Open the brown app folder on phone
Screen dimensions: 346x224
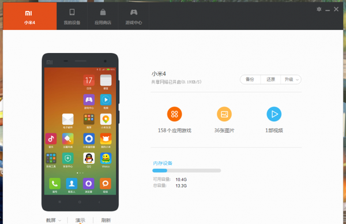tap(89, 120)
